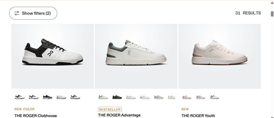Open THE ROGER Advantage title link

click(119, 115)
